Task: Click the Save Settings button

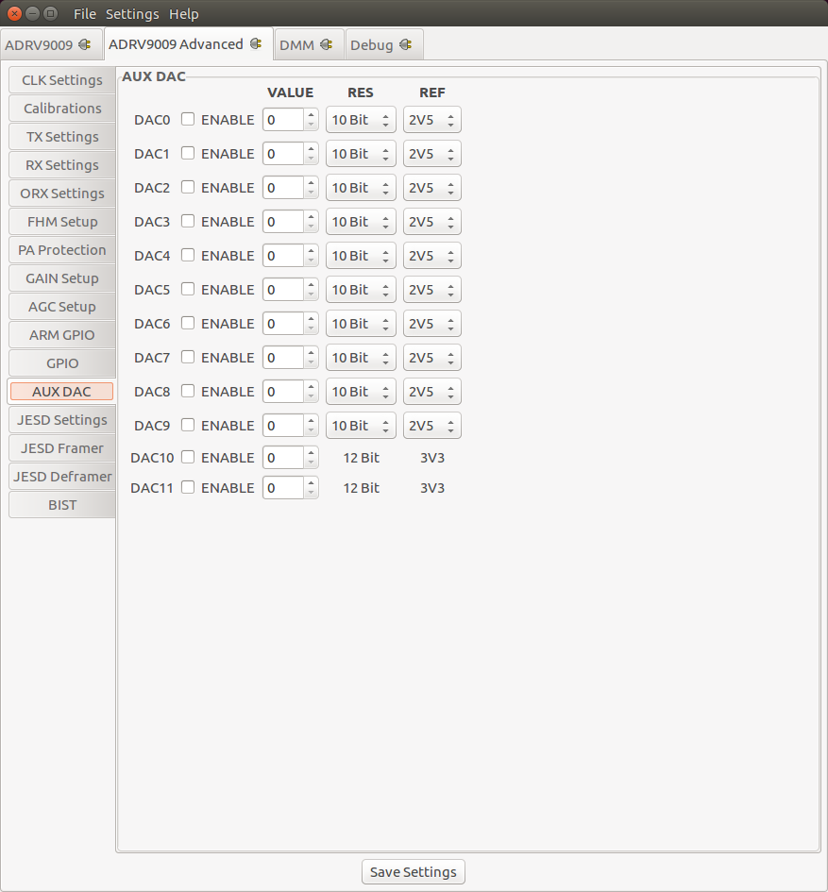Action: click(413, 871)
